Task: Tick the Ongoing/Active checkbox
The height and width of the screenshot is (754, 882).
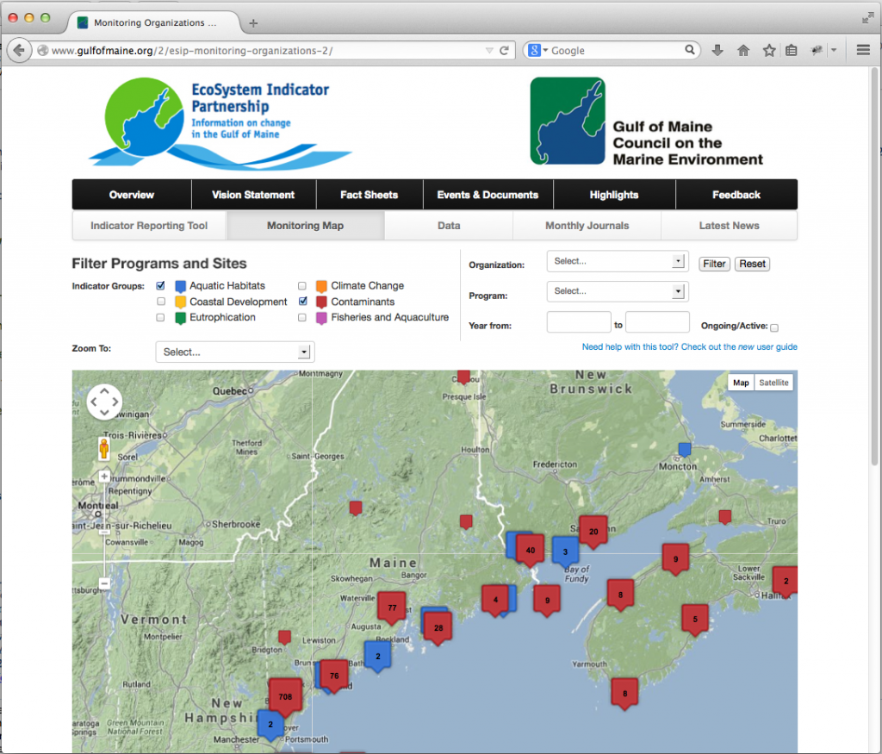Action: tap(774, 327)
